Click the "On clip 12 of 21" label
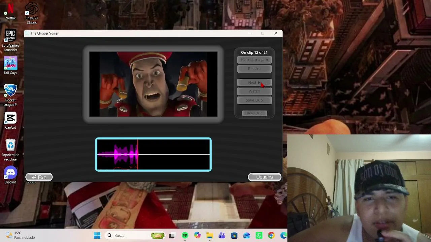This screenshot has width=431, height=242. click(254, 52)
